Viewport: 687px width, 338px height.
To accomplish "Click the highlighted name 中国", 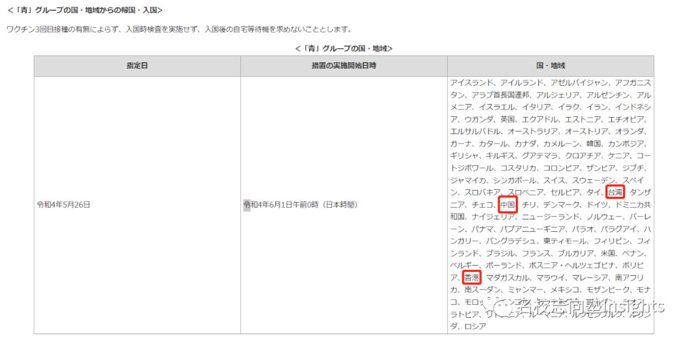I will pos(509,205).
